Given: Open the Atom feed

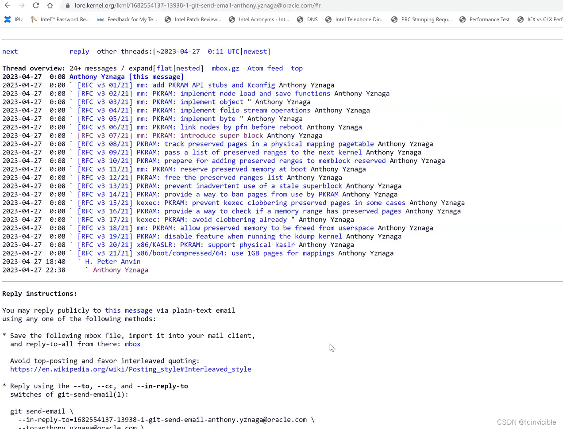Looking at the screenshot, I should [265, 68].
